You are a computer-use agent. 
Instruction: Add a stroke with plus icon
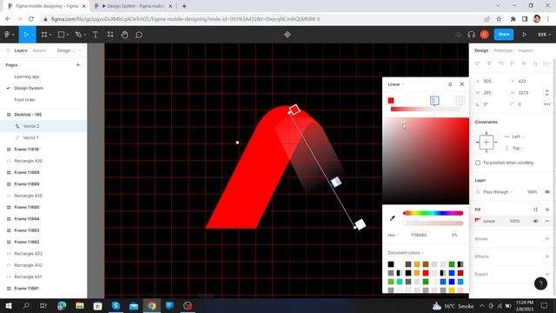click(547, 239)
